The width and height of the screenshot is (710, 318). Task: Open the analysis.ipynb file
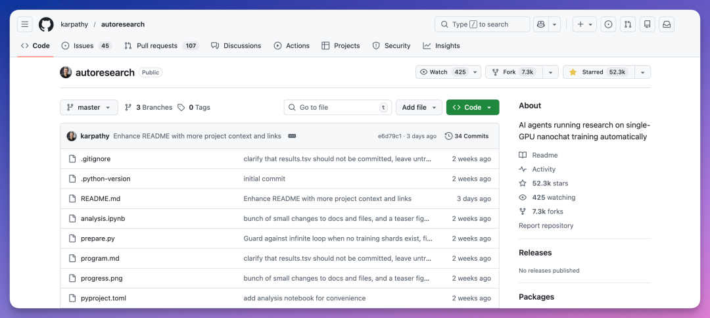pos(103,219)
